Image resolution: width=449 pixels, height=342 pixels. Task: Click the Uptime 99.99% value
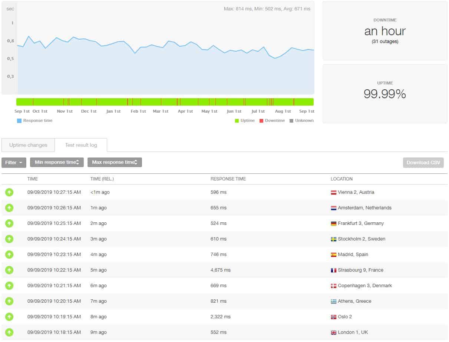(x=385, y=94)
